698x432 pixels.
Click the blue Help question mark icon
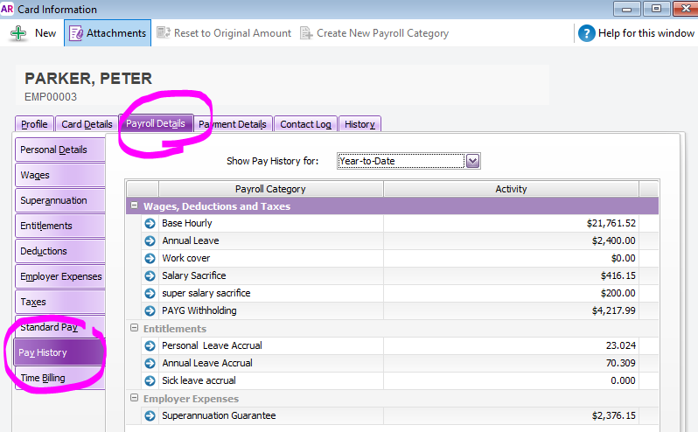pos(586,33)
